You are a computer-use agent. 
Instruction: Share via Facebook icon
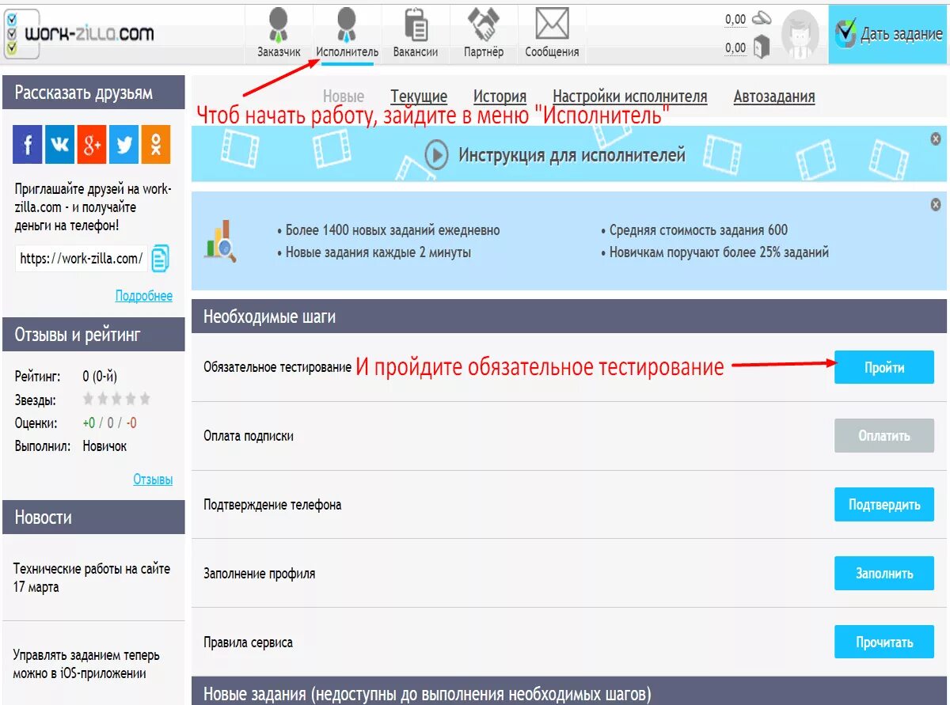point(28,144)
